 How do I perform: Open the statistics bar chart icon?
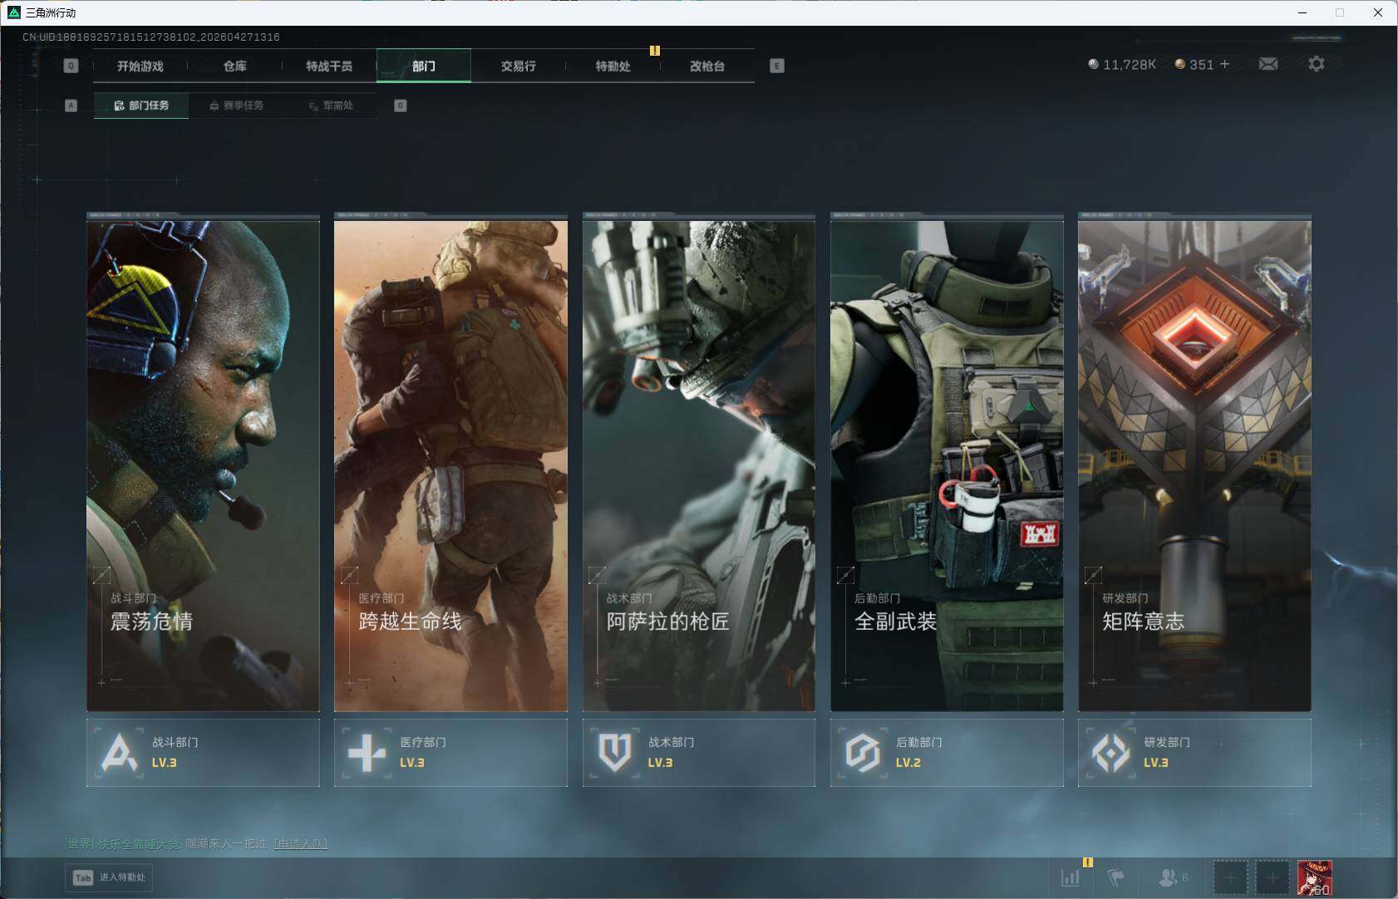[1071, 877]
